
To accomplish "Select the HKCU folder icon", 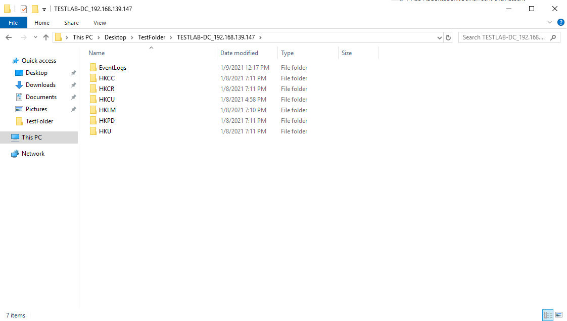I will pos(93,99).
